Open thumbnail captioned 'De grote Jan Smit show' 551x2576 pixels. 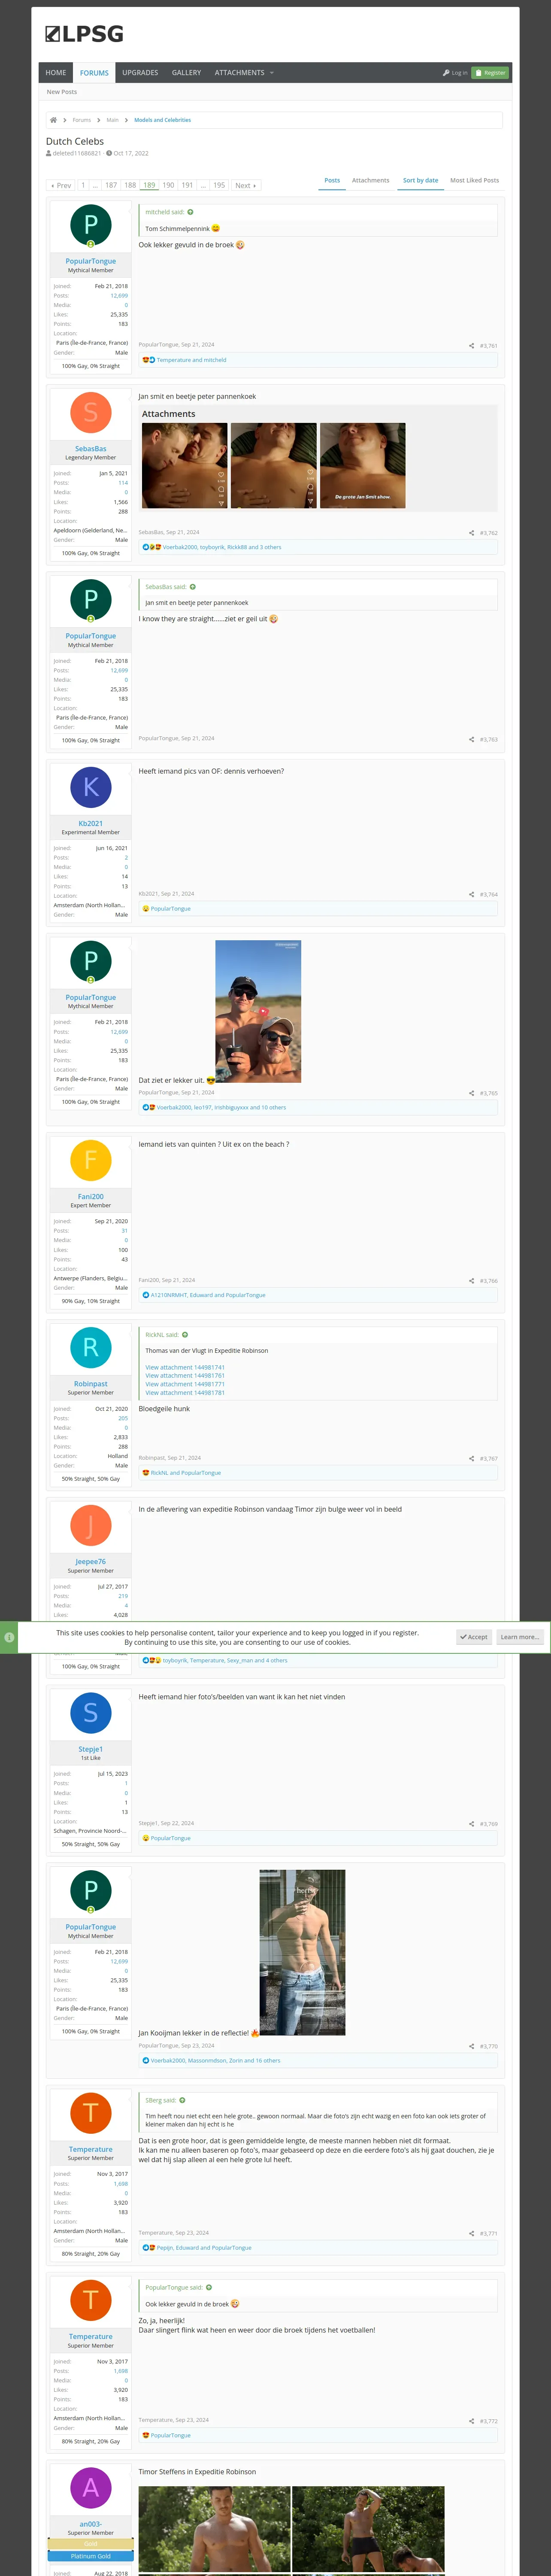[363, 466]
